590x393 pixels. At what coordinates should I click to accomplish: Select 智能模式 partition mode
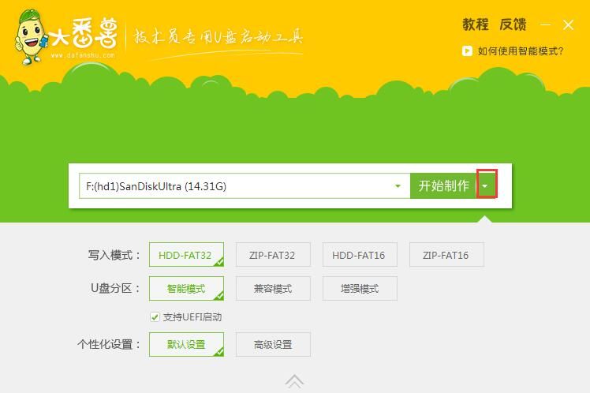click(186, 289)
